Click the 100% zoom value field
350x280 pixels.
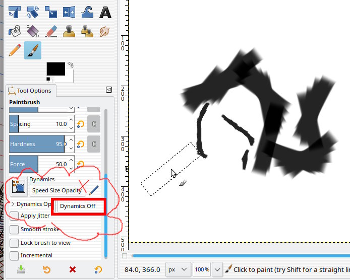coord(202,269)
